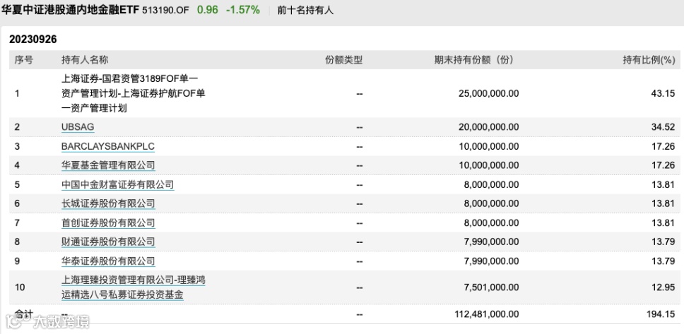
Task: Click the 20,000,000.00 shares cell
Action: 488,127
